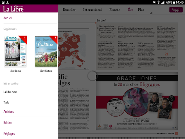Switch to the Éco section tab
This screenshot has width=185, height=139.
pyautogui.click(x=131, y=10)
